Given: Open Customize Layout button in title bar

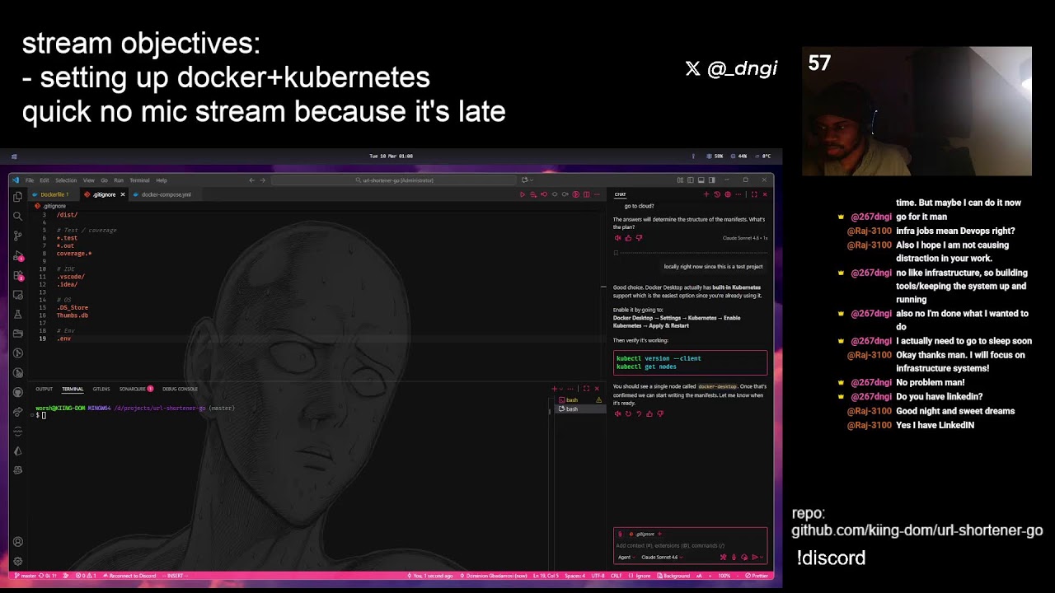Looking at the screenshot, I should (x=679, y=180).
